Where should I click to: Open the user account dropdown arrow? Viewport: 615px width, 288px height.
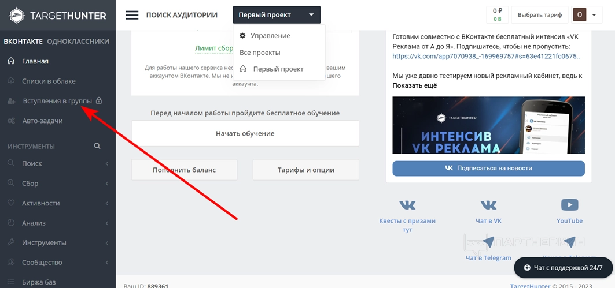594,15
